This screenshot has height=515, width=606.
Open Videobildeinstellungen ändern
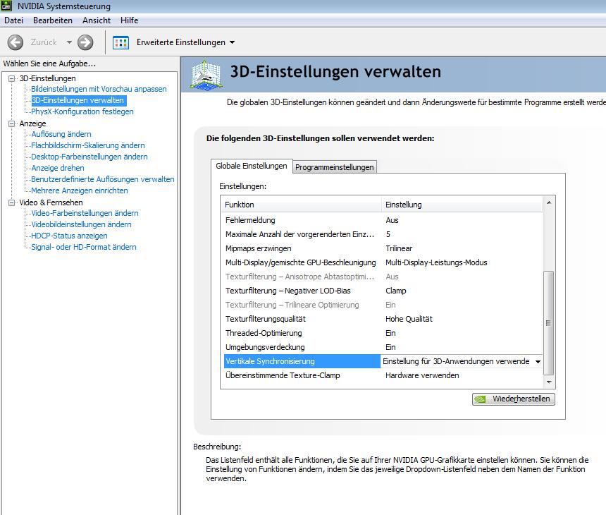[81, 224]
